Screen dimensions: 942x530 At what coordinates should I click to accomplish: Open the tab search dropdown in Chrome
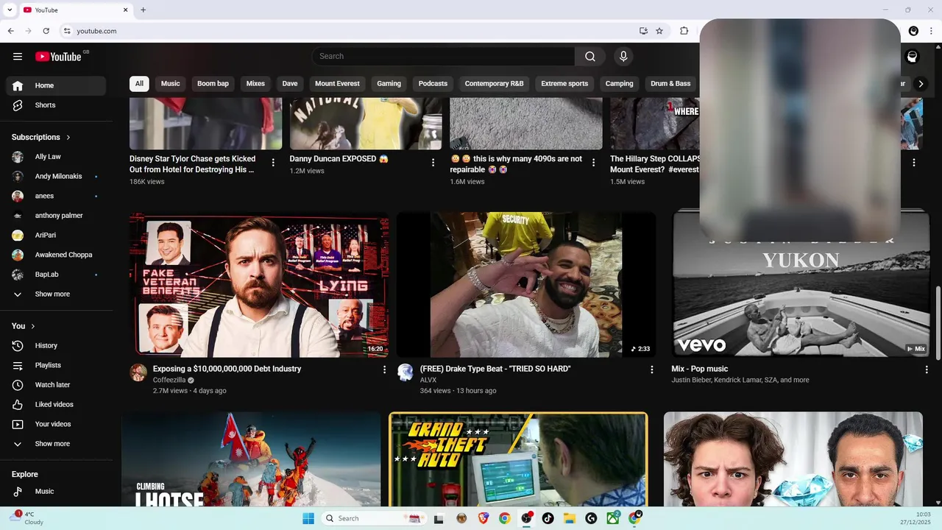click(x=10, y=10)
